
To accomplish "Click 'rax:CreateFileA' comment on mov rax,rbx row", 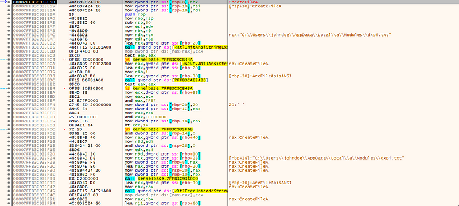I will tap(248, 199).
